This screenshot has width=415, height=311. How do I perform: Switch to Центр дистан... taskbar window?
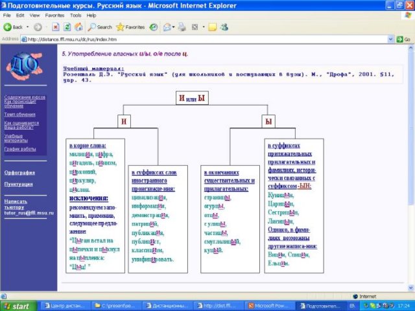coord(65,306)
